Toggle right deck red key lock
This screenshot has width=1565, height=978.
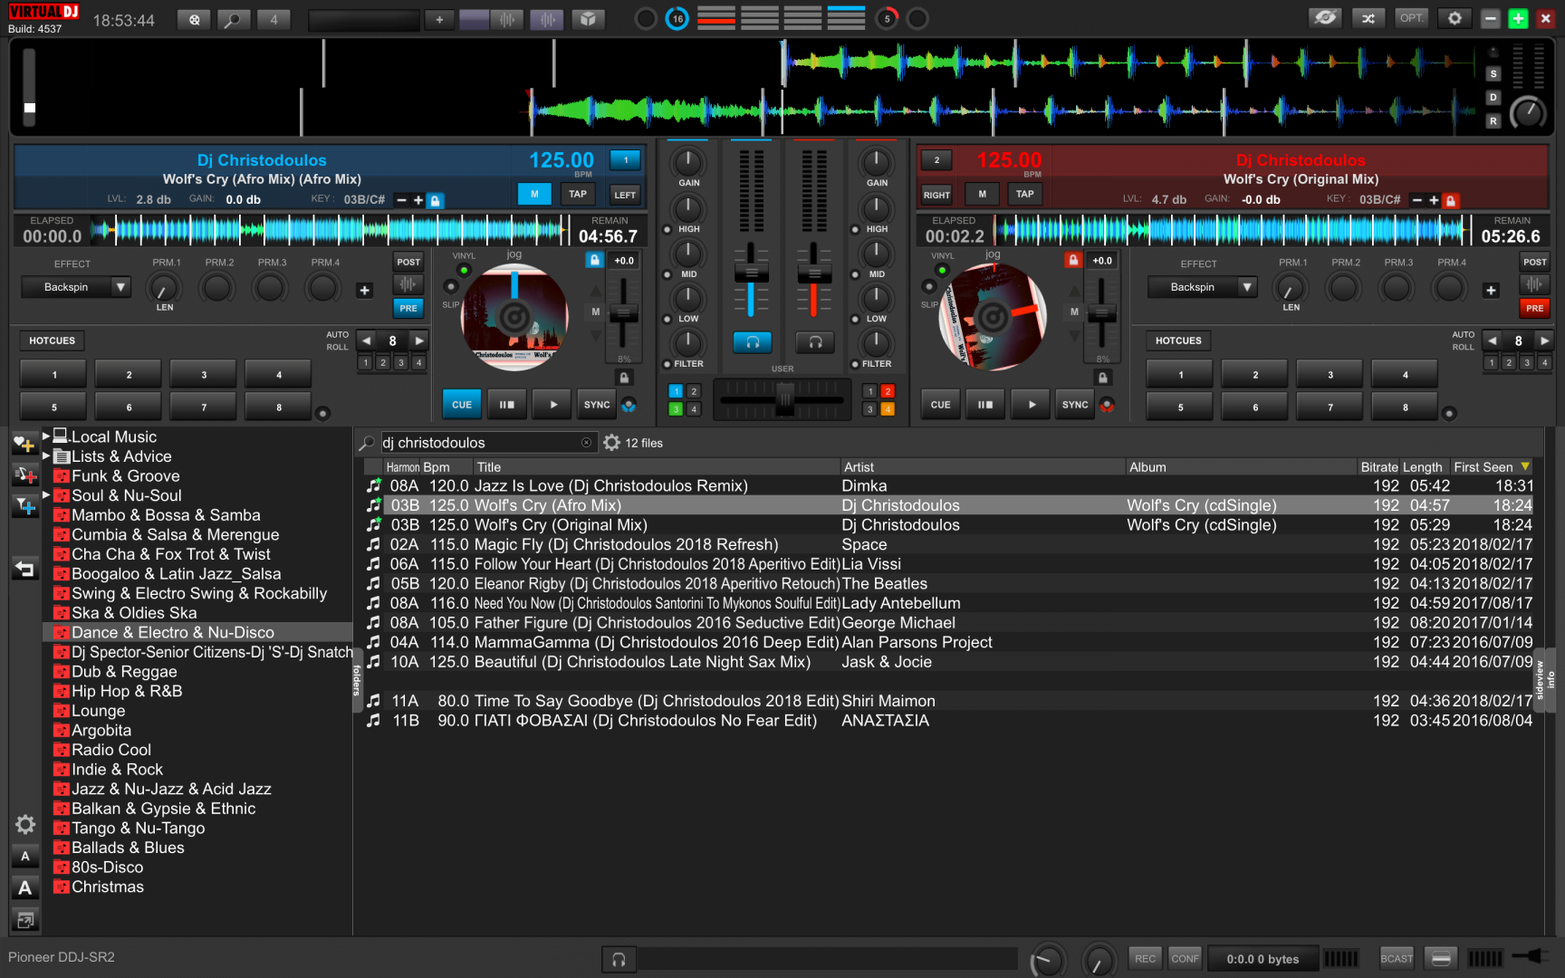1450,200
